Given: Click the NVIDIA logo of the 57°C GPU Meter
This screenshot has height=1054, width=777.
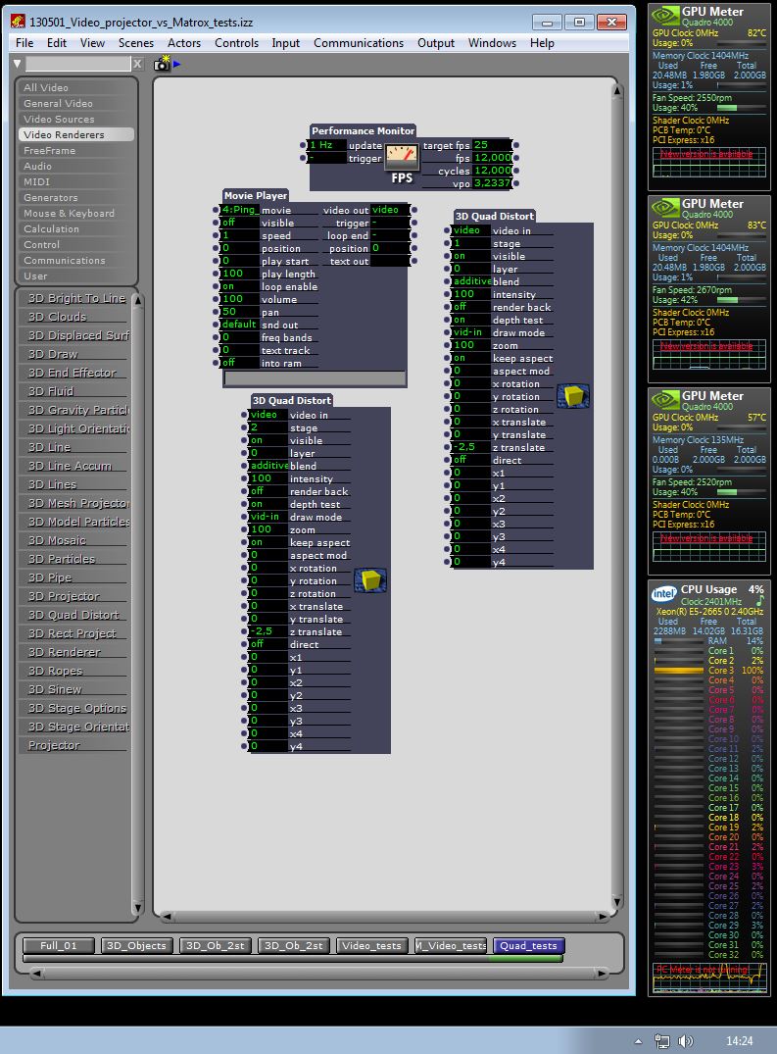Looking at the screenshot, I should 665,399.
